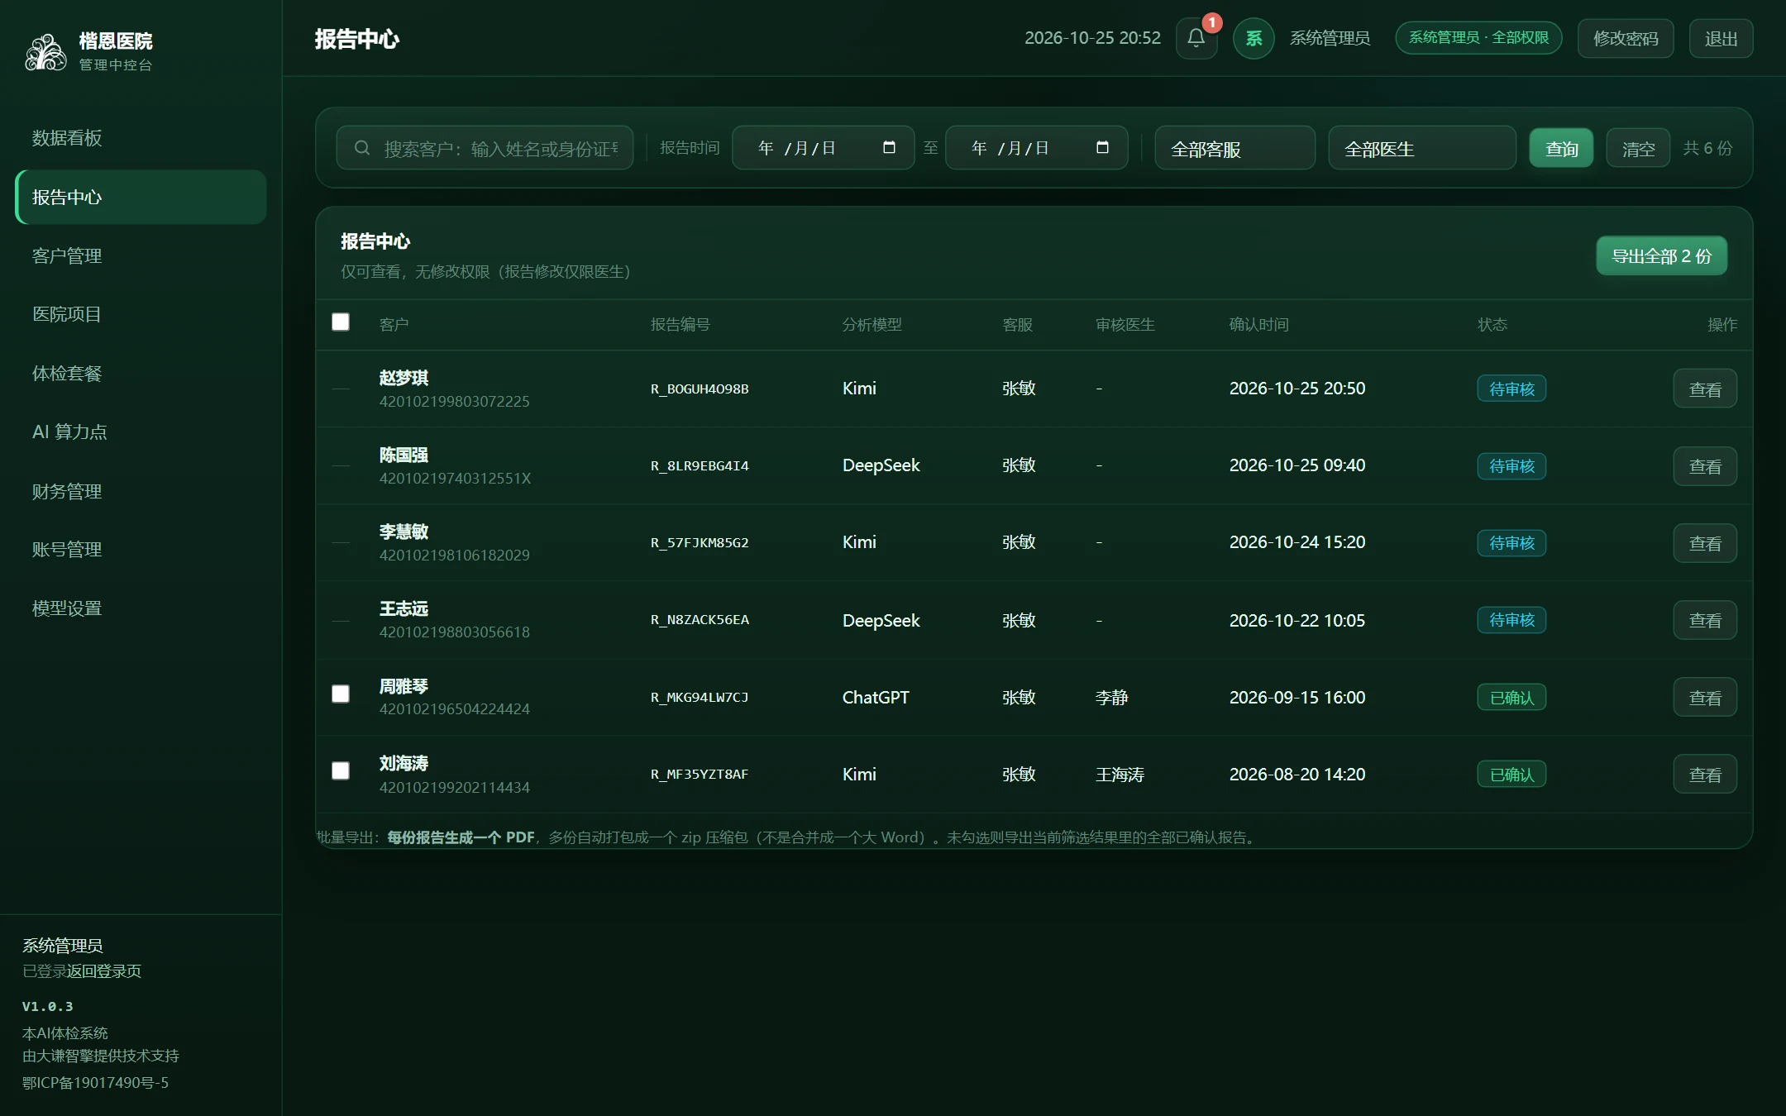Open 医院项目 sidebar entry
The image size is (1786, 1116).
point(141,314)
